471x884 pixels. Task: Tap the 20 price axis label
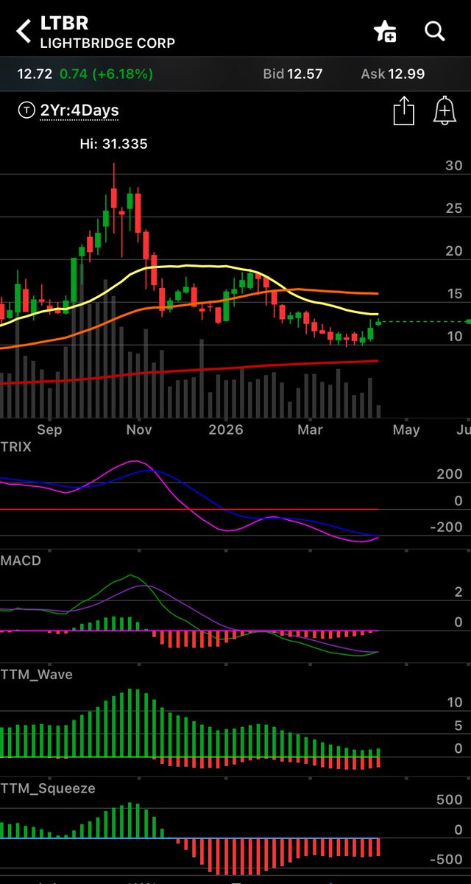[454, 251]
